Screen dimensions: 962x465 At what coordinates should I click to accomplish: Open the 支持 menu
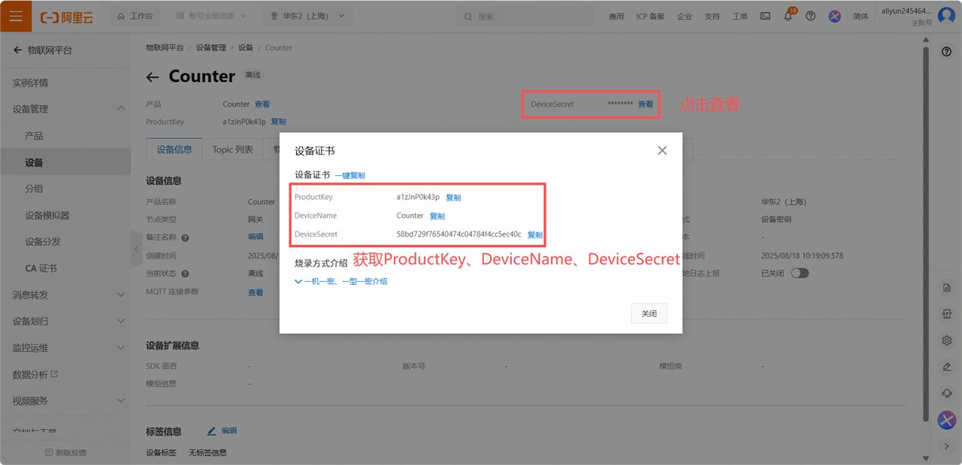pos(712,17)
